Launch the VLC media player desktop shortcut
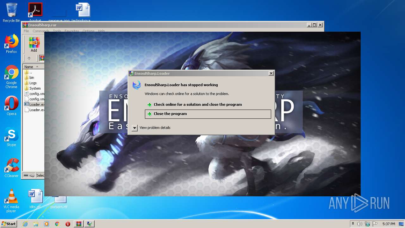Viewport: 405px width, 228px height. pos(11,201)
